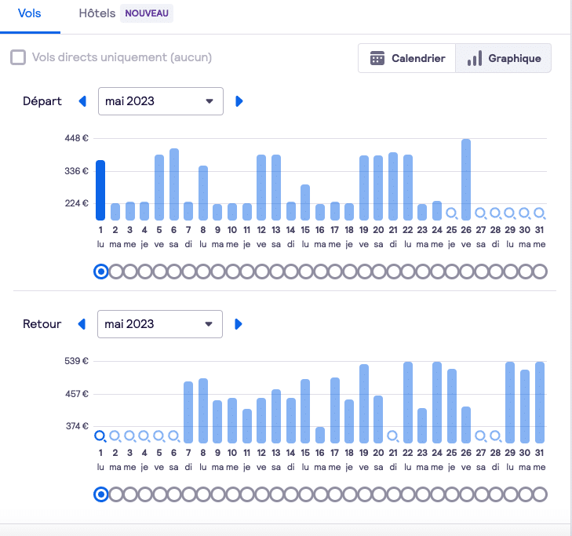Select the Vols tab
The width and height of the screenshot is (572, 536).
[x=30, y=14]
